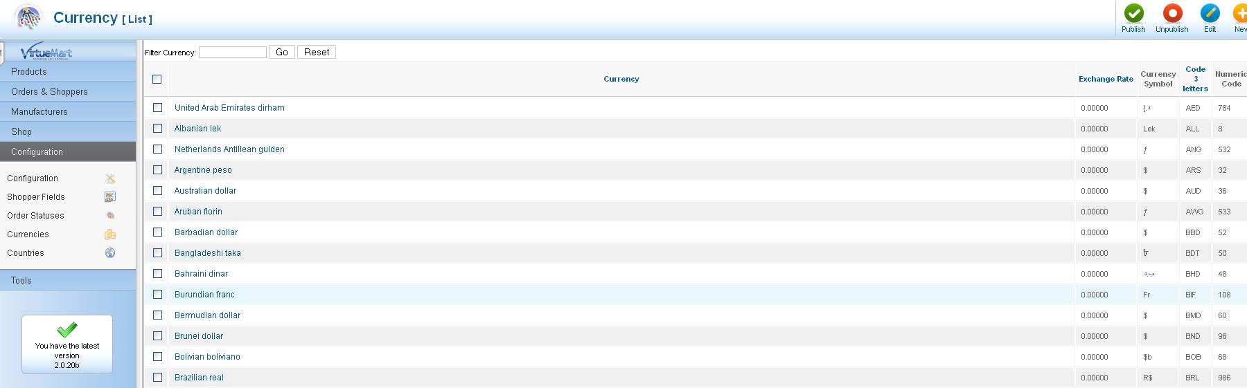Click the Edit pencil icon
Viewport: 1247px width, 388px height.
point(1210,14)
